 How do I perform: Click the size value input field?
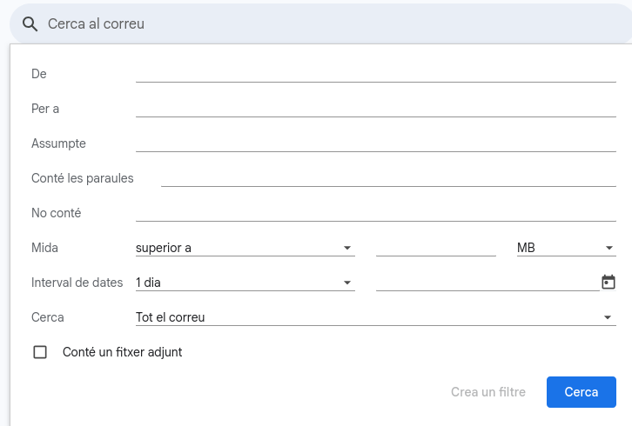435,247
